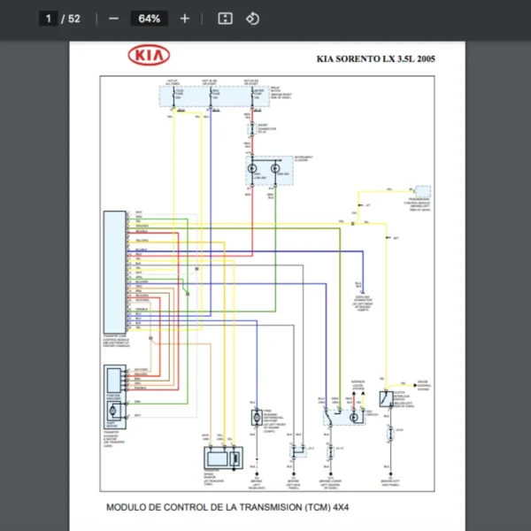Click the zoom out minus icon
Image resolution: width=531 pixels, height=531 pixels.
[114, 19]
